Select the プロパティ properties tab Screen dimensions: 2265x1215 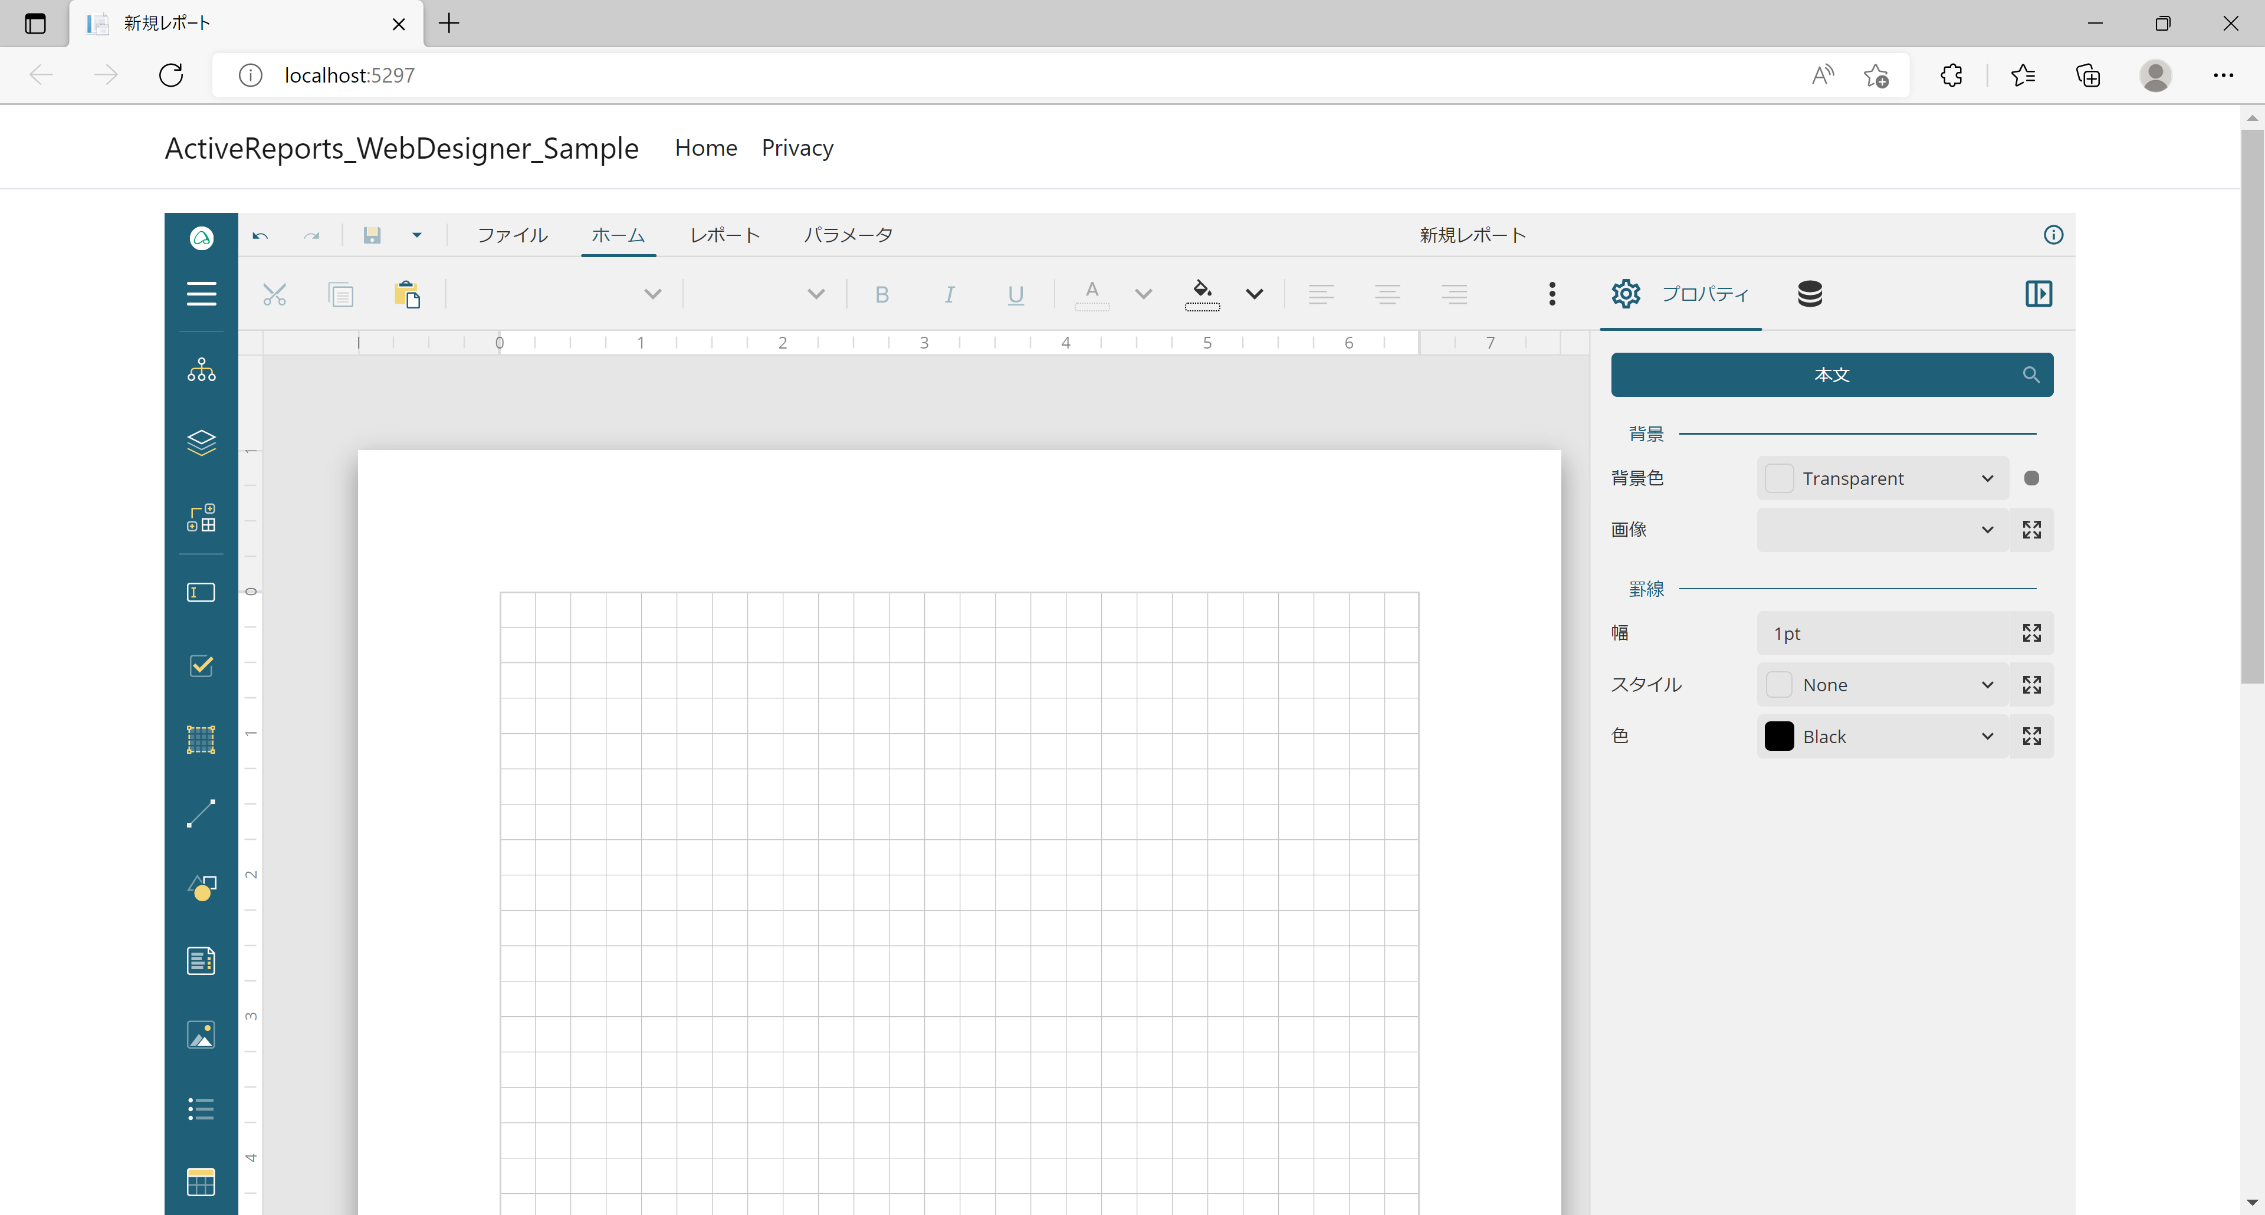[x=1680, y=294]
